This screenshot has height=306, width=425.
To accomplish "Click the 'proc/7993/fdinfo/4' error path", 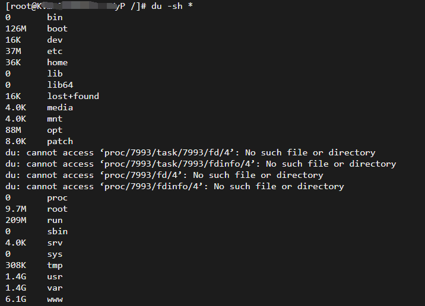I will (x=151, y=187).
